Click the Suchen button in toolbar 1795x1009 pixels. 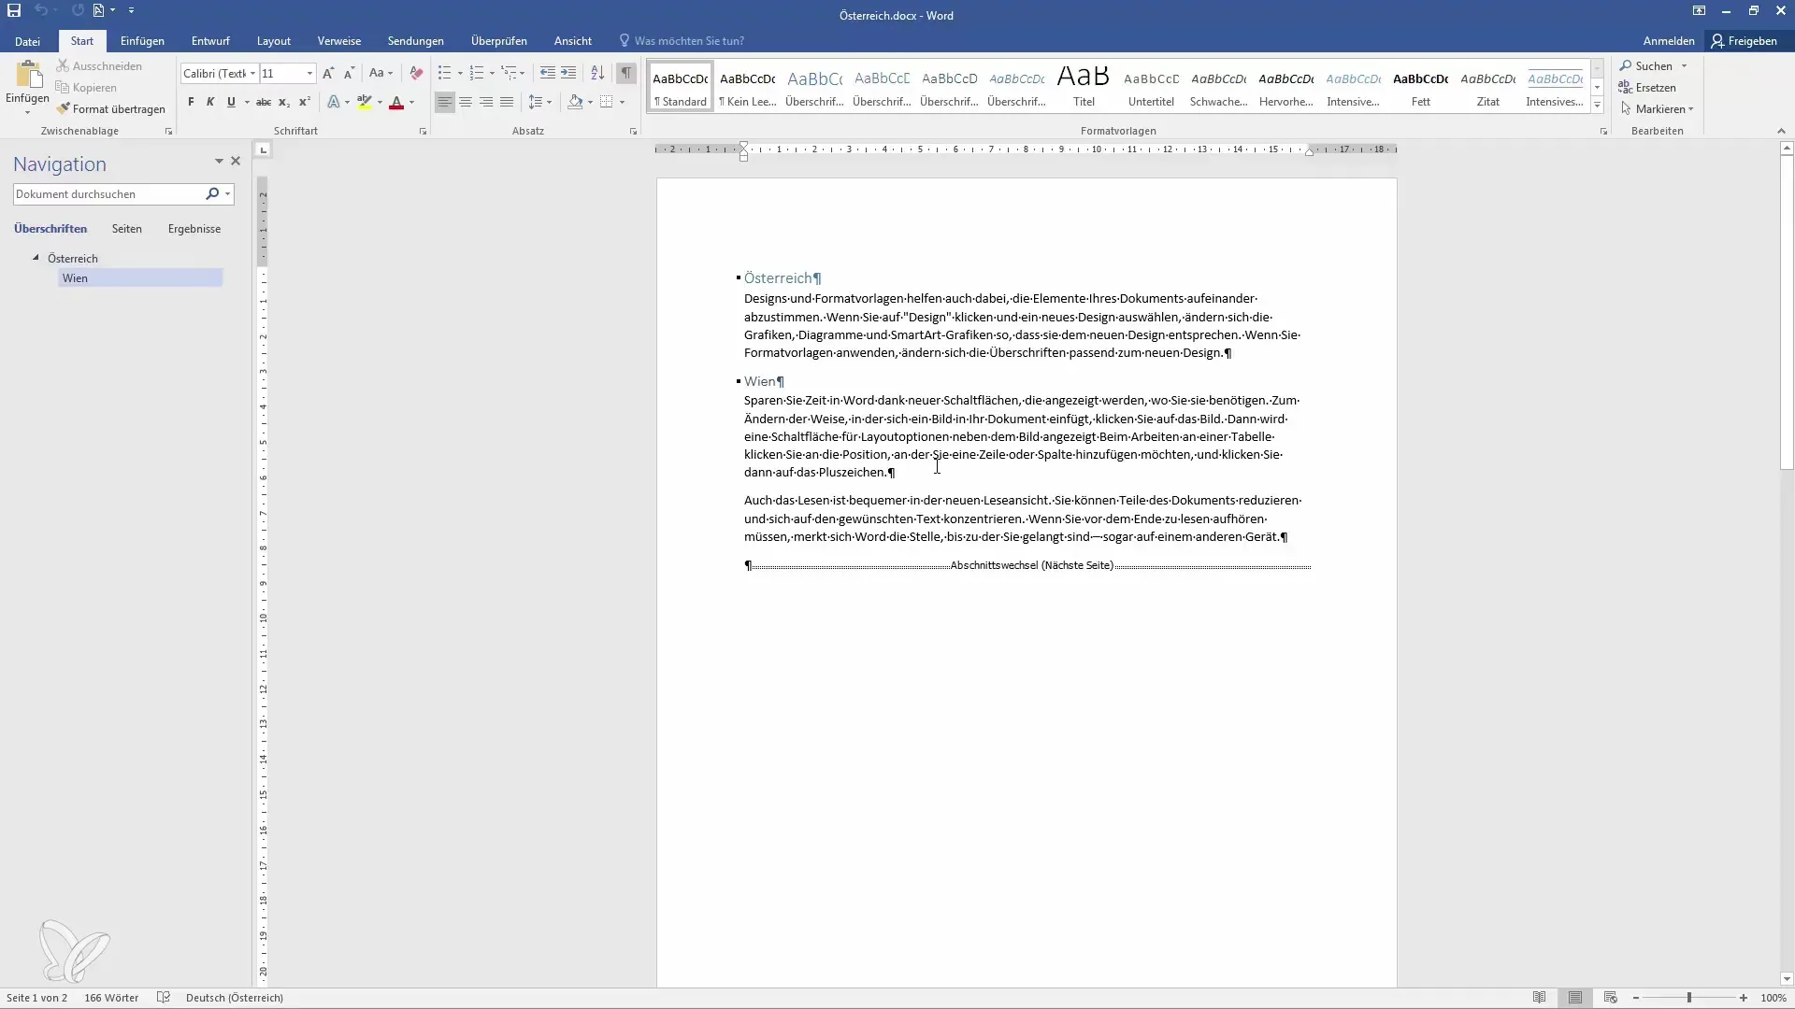pos(1644,65)
